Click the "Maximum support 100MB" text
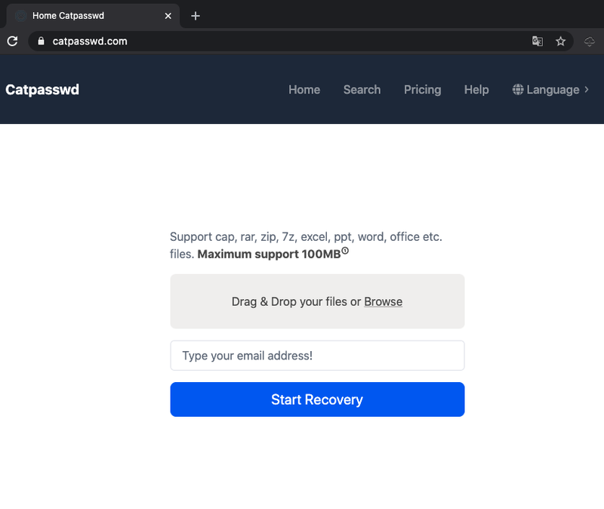Image resolution: width=604 pixels, height=509 pixels. (x=270, y=254)
